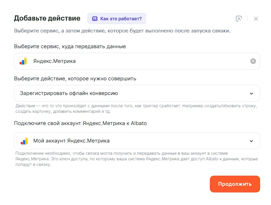Click the Яндекс.Метрика logo in service field
The width and height of the screenshot is (271, 205).
(x=23, y=61)
